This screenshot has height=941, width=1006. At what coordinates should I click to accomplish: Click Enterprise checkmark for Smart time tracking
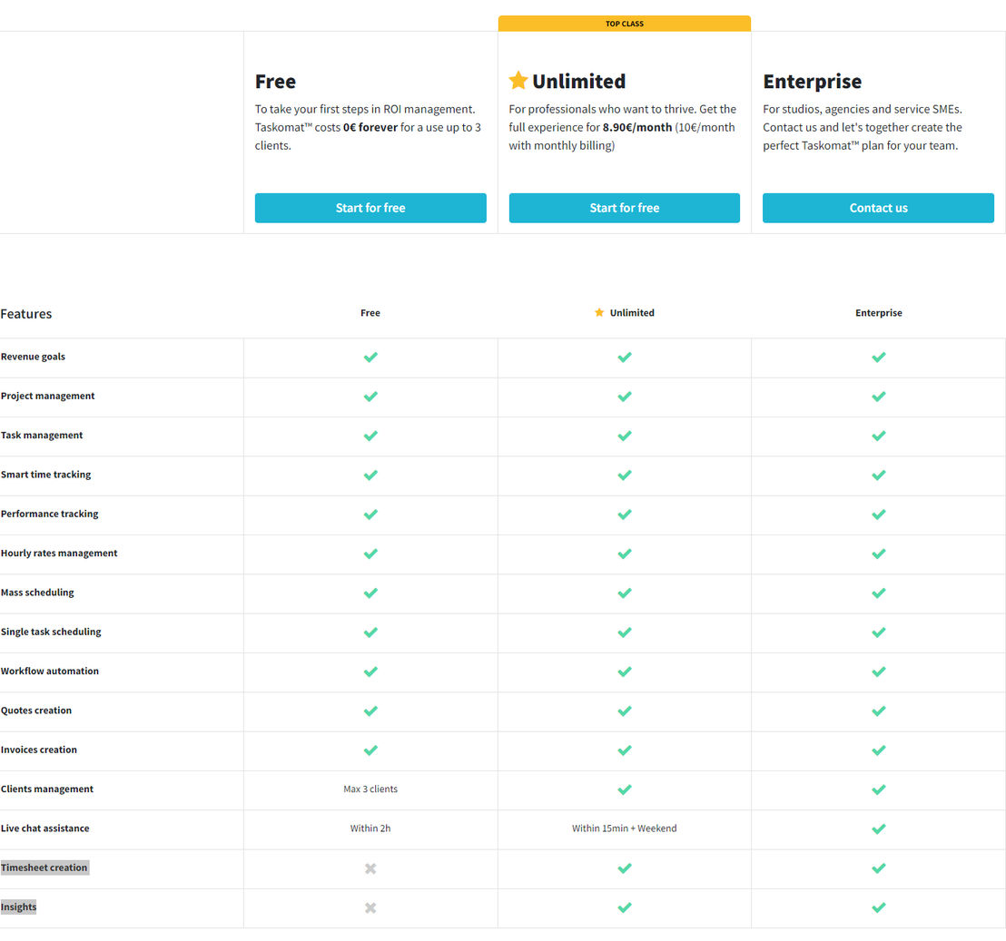(x=878, y=475)
